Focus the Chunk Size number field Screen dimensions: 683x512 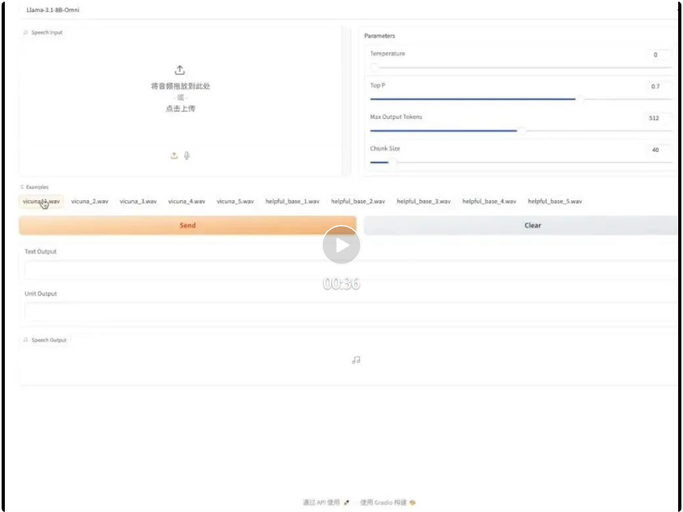(659, 150)
